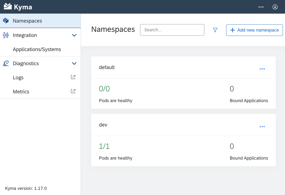Open the header three-dots overflow menu

pos(261,7)
